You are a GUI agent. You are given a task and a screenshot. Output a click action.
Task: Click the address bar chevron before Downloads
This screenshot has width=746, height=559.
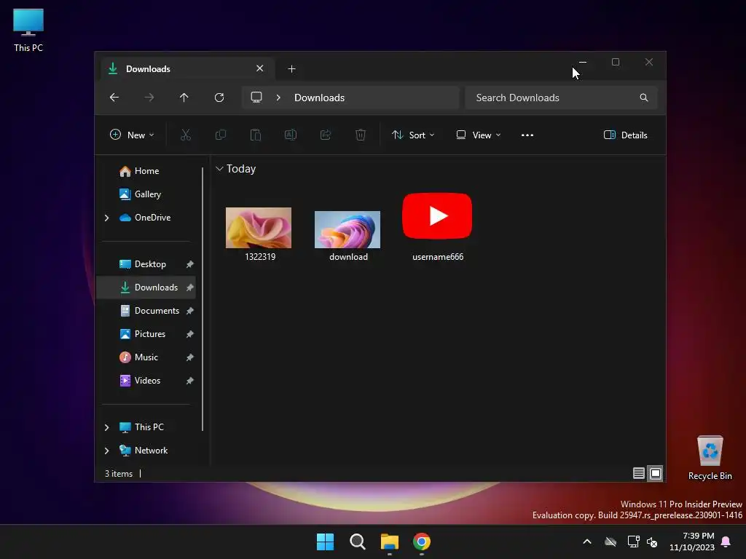pyautogui.click(x=278, y=98)
